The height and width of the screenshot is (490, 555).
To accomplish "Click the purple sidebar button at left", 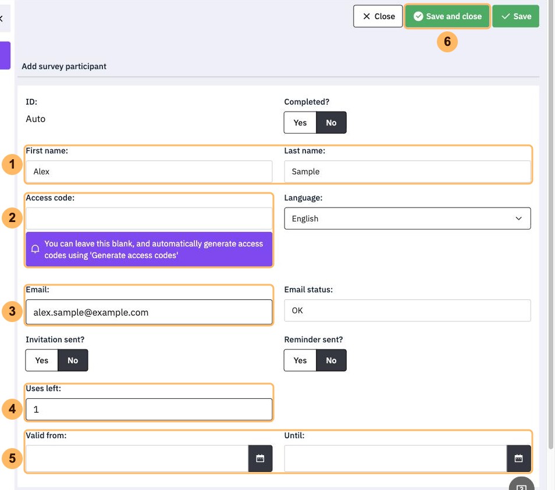I will [x=5, y=55].
